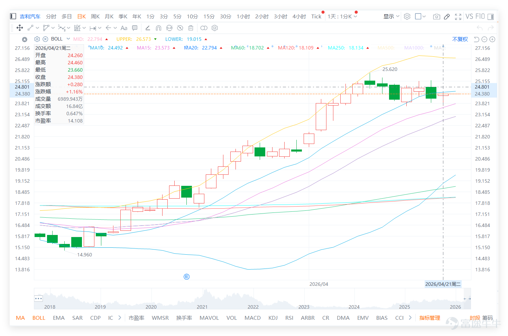Zoom in the chart with plus icon
Screen dimensions: 508x336
click(492, 39)
